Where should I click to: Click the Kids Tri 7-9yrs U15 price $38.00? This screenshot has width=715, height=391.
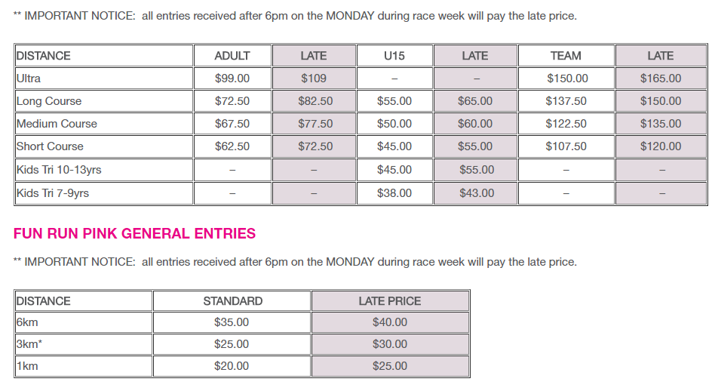point(394,193)
